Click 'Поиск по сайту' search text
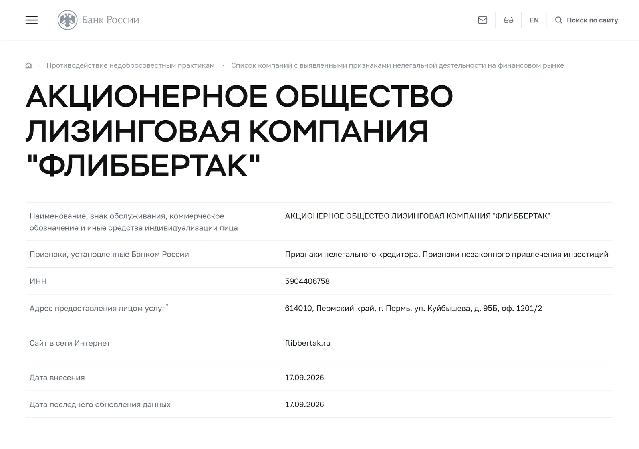Viewport: 639px width, 449px height. point(592,20)
